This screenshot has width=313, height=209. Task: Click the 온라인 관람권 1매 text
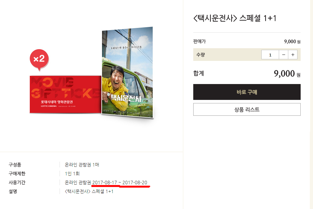[x=82, y=165]
